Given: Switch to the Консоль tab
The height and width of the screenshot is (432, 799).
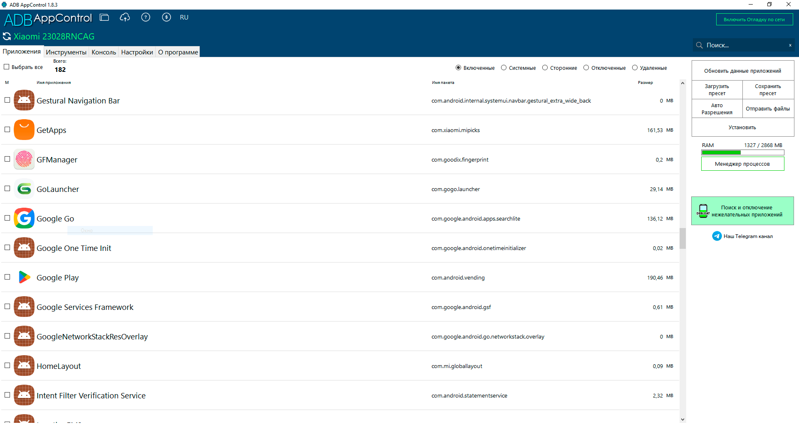Looking at the screenshot, I should click(104, 52).
